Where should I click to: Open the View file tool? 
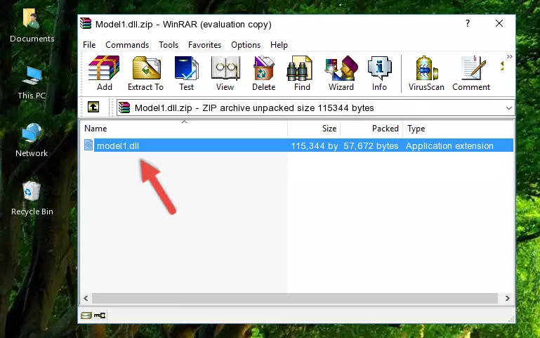click(225, 73)
